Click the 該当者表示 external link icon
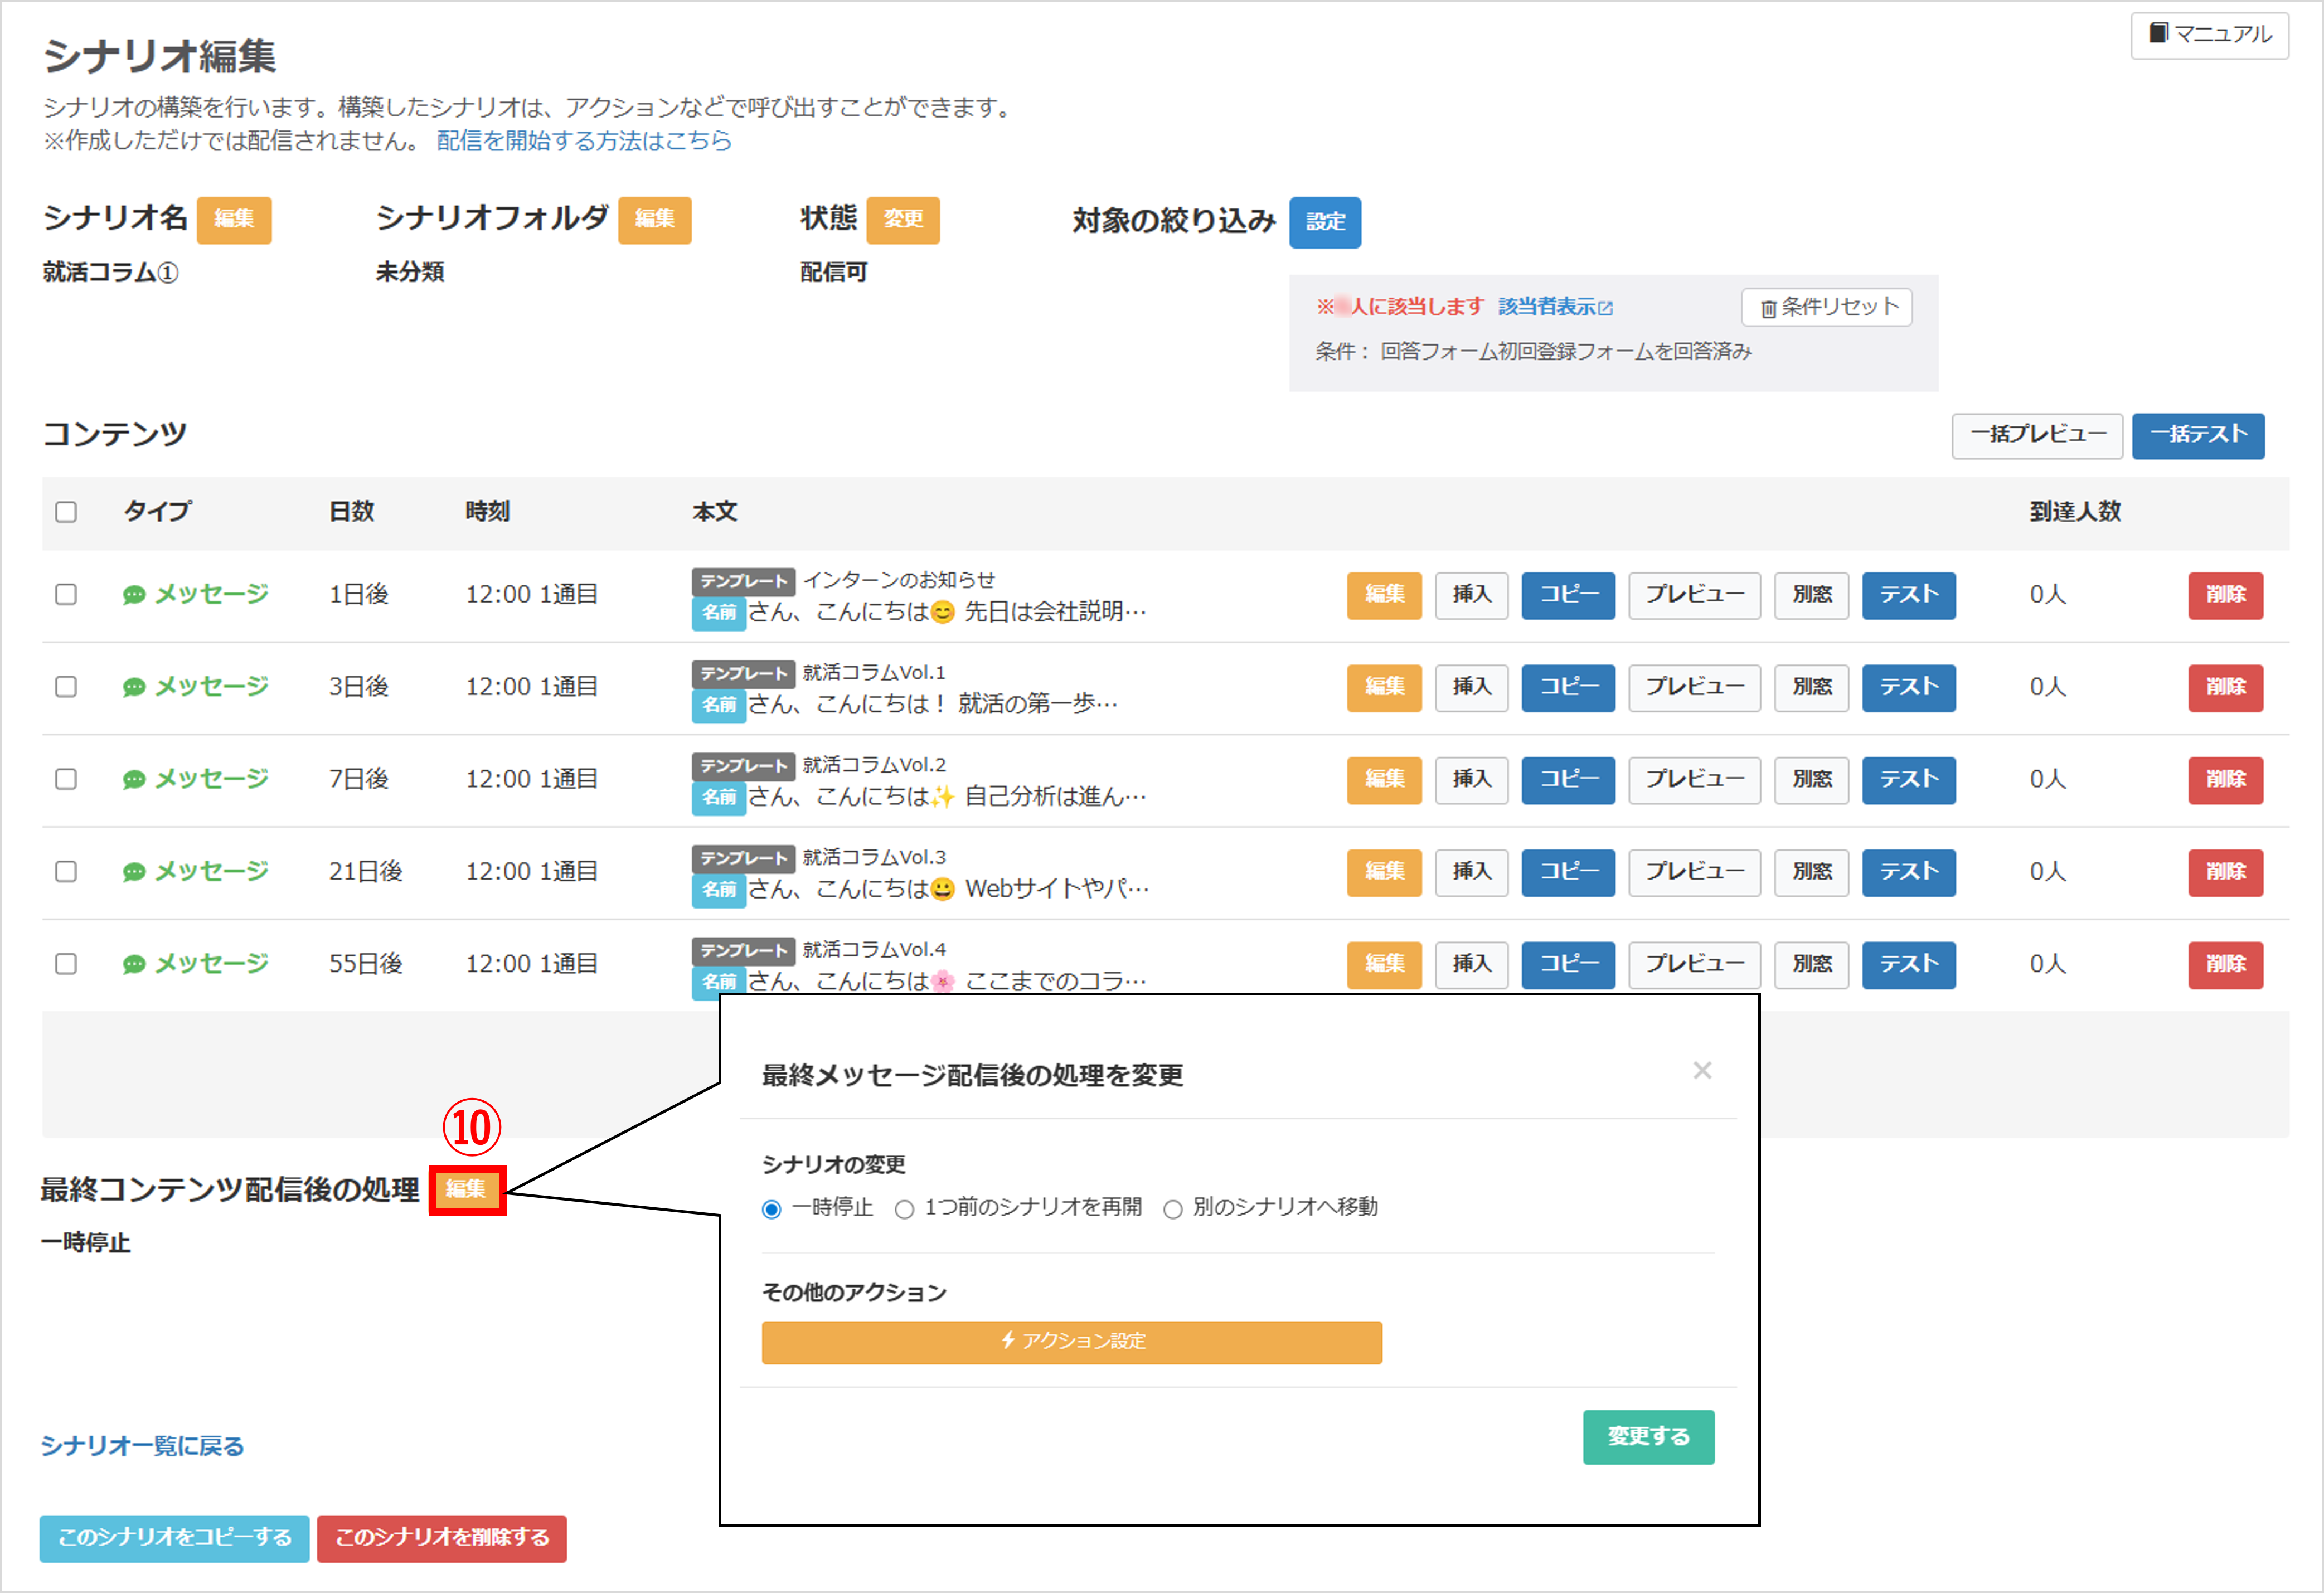 [x=1606, y=309]
